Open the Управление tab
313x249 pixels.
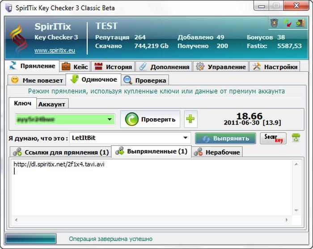click(221, 67)
